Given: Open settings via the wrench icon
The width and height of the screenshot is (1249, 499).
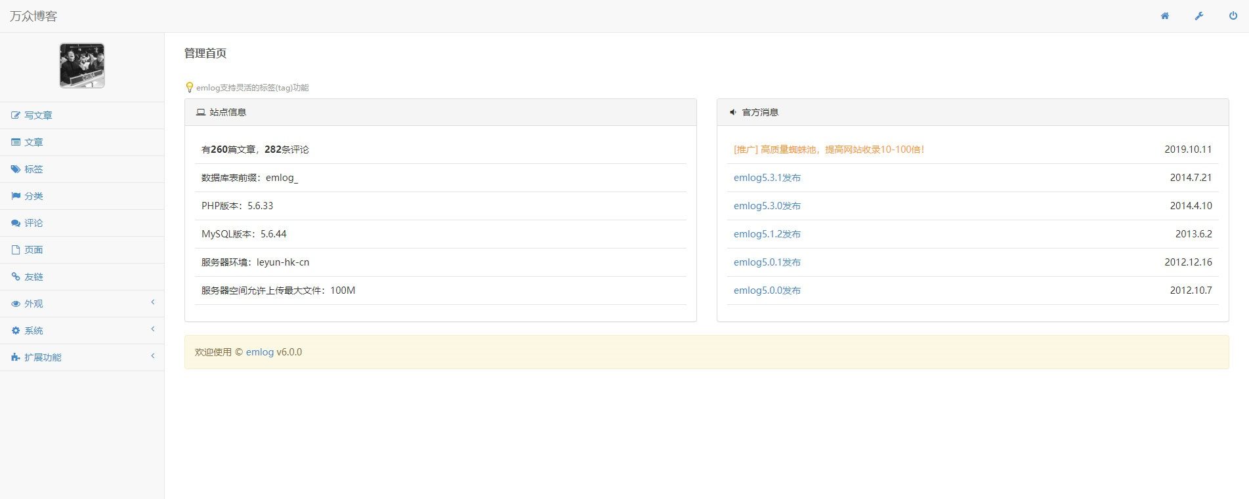Looking at the screenshot, I should pyautogui.click(x=1198, y=16).
